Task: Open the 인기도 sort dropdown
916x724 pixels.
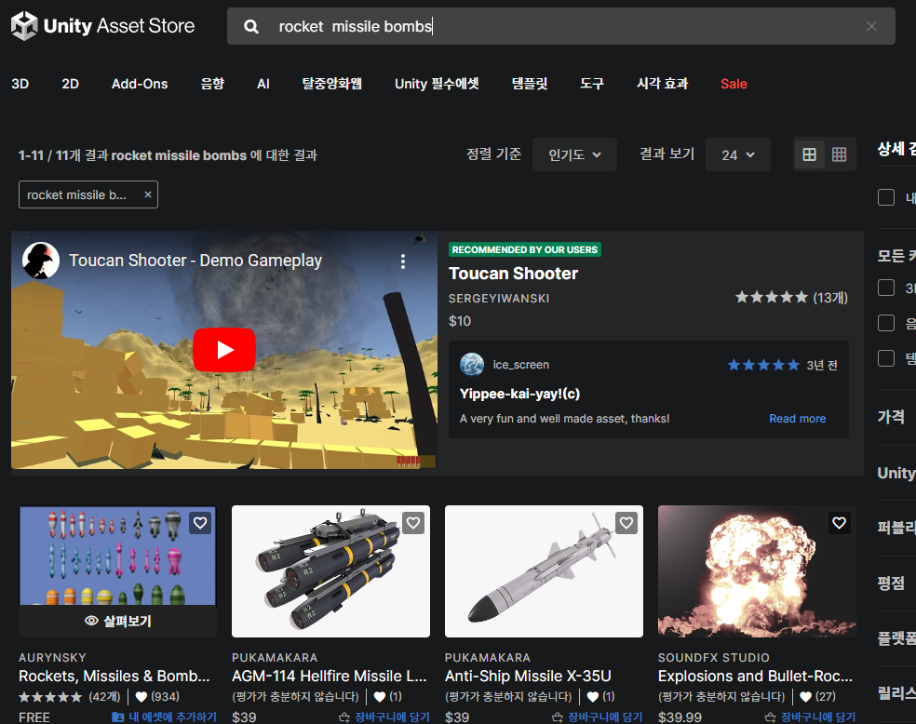Action: point(574,154)
